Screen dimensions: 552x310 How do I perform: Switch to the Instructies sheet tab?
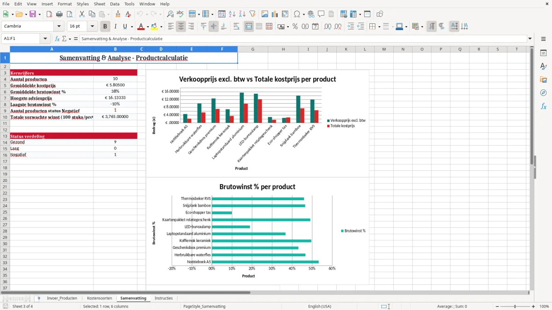(164, 299)
